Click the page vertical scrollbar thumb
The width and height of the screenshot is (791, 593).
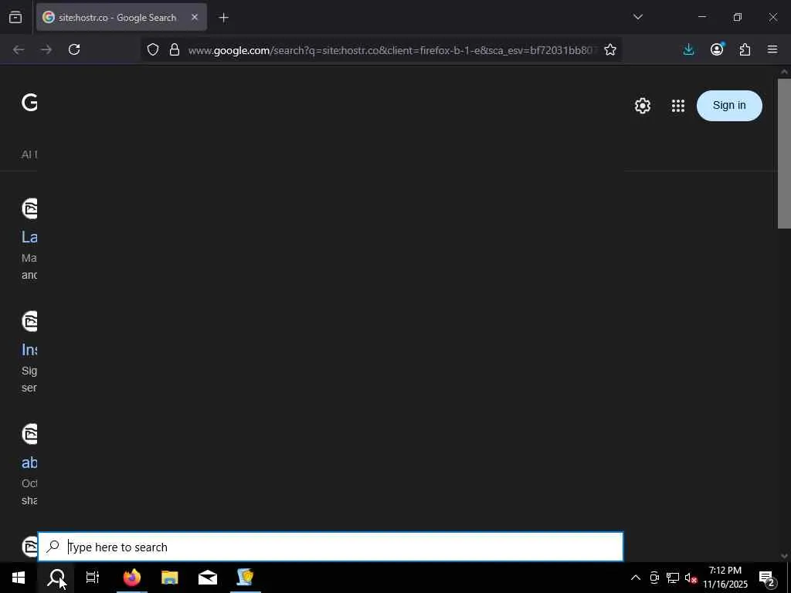click(x=784, y=154)
